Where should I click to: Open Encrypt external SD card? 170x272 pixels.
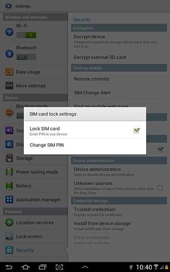(x=119, y=57)
